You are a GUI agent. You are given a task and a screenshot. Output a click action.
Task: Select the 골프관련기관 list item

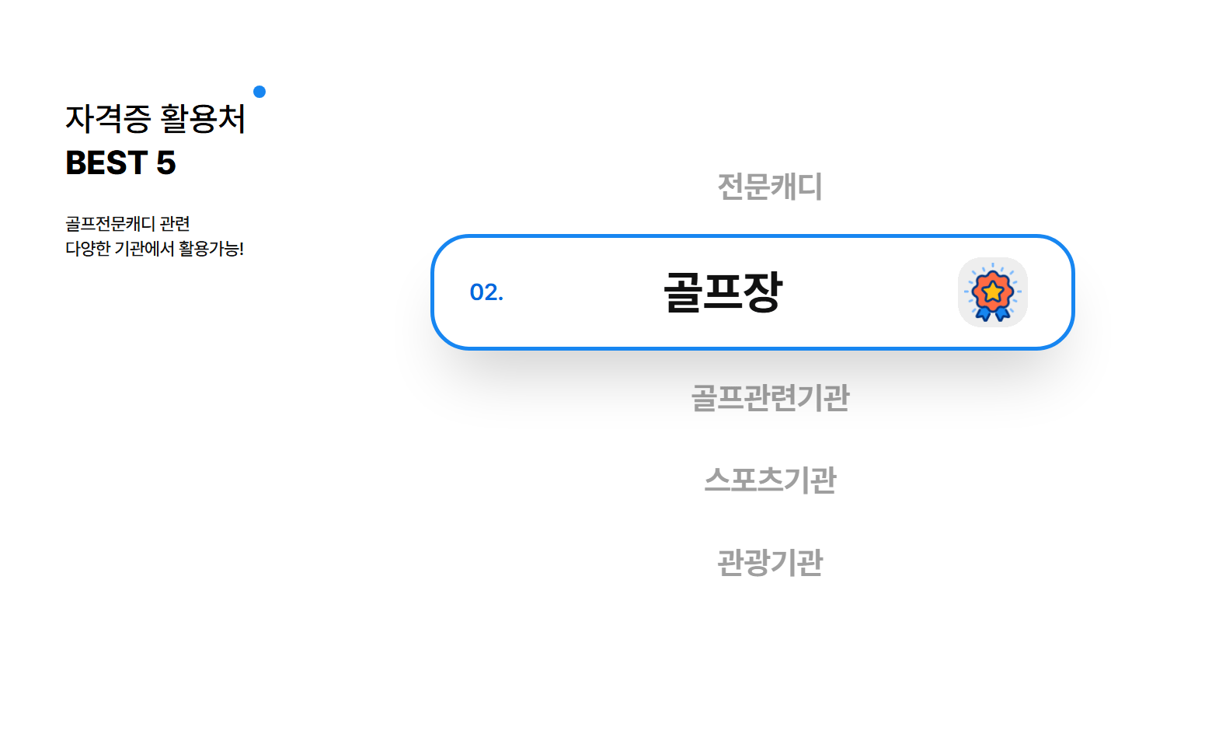coord(770,398)
